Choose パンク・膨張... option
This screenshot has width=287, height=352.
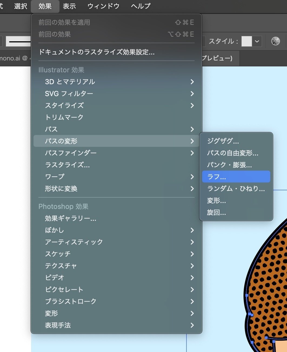pos(236,165)
